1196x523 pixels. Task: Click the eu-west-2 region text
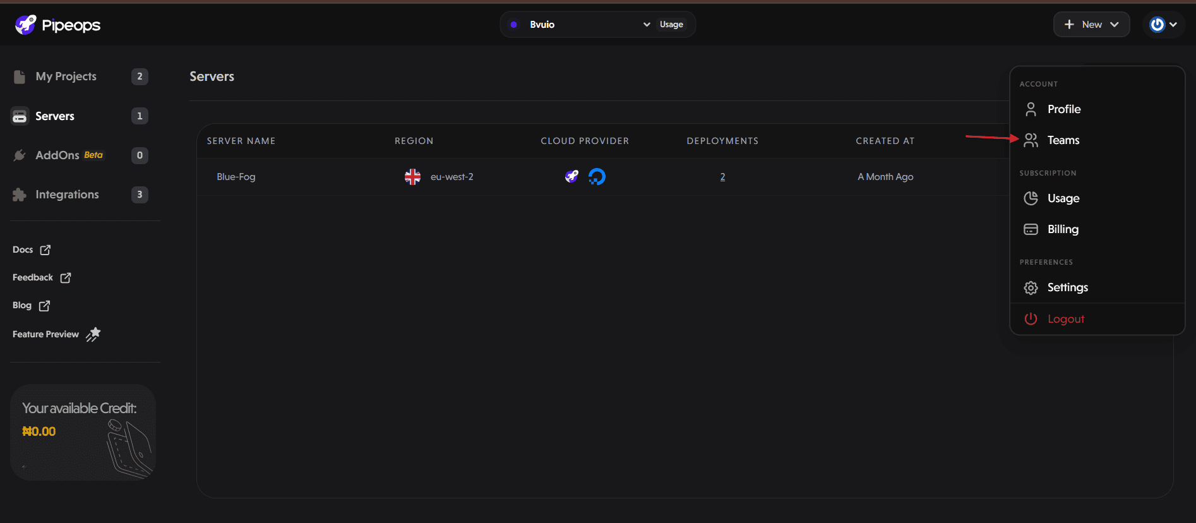pyautogui.click(x=451, y=177)
